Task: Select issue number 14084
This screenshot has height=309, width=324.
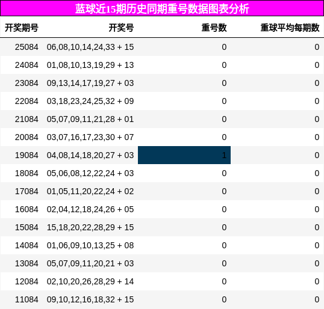Action: tap(26, 245)
